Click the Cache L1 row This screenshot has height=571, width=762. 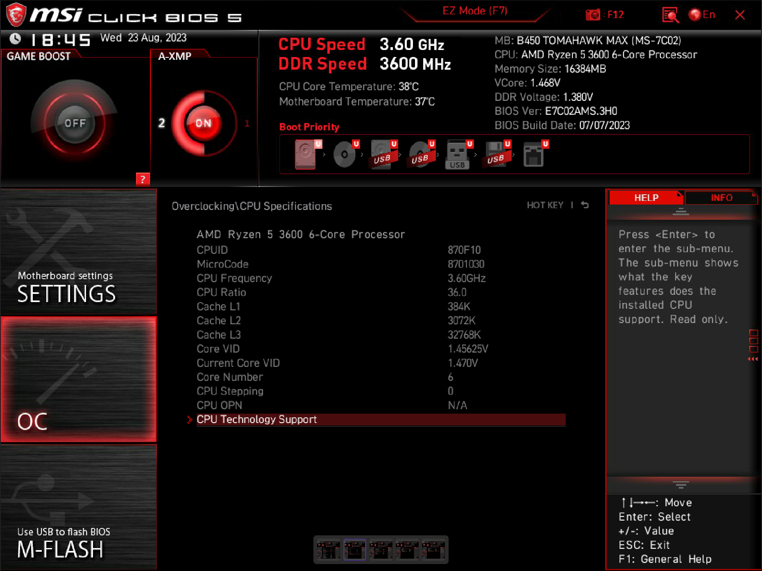point(381,307)
